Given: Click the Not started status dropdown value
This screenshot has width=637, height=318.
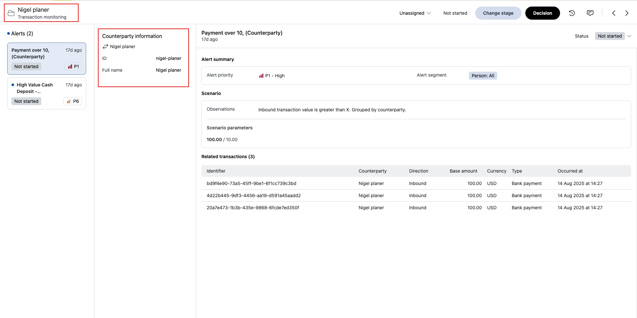Looking at the screenshot, I should pos(609,36).
